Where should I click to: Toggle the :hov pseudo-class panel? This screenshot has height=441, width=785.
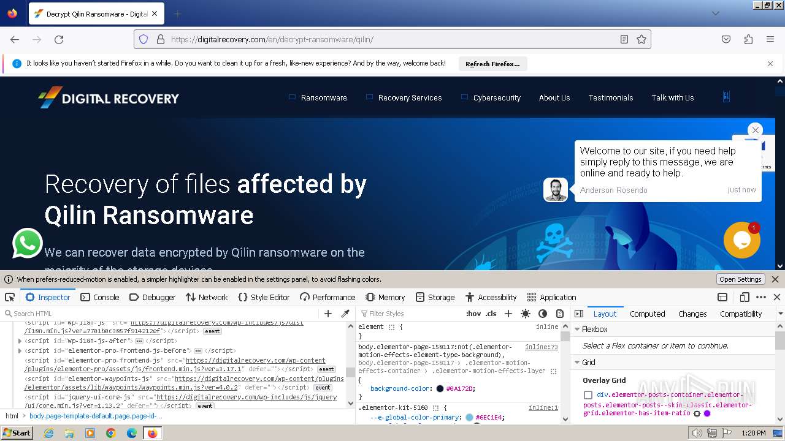(473, 314)
